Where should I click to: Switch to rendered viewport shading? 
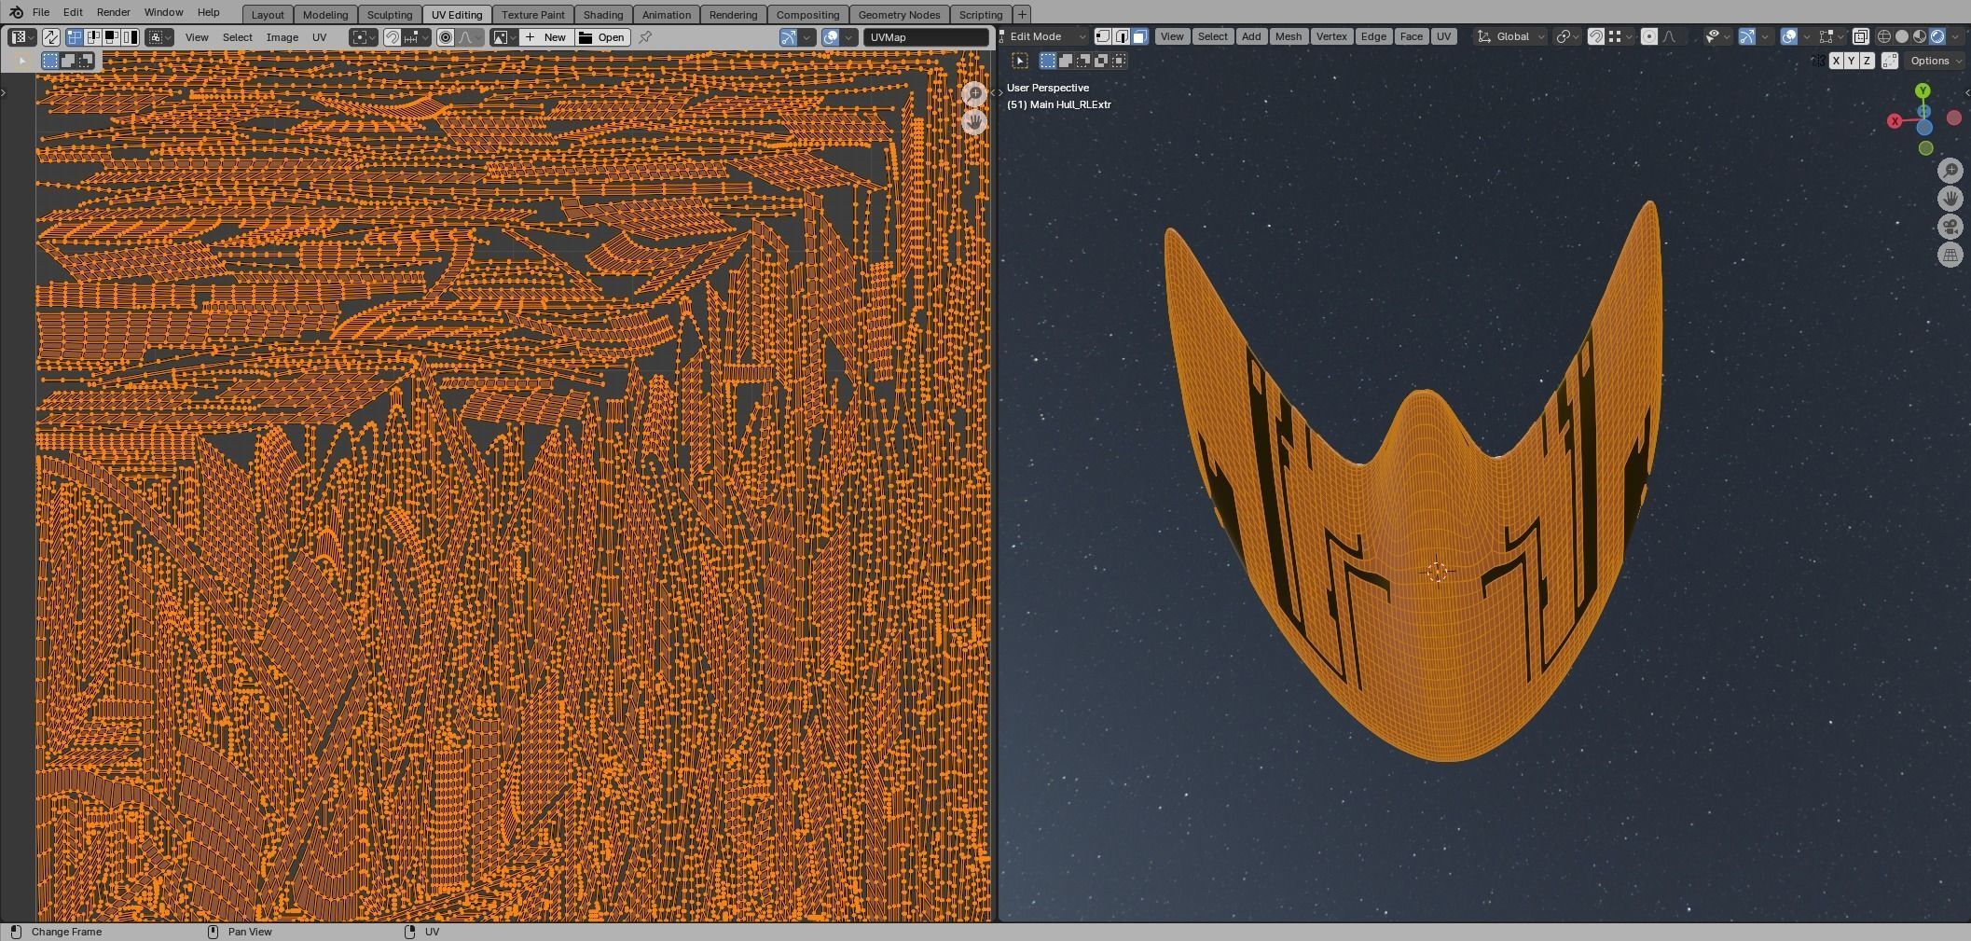click(1937, 36)
